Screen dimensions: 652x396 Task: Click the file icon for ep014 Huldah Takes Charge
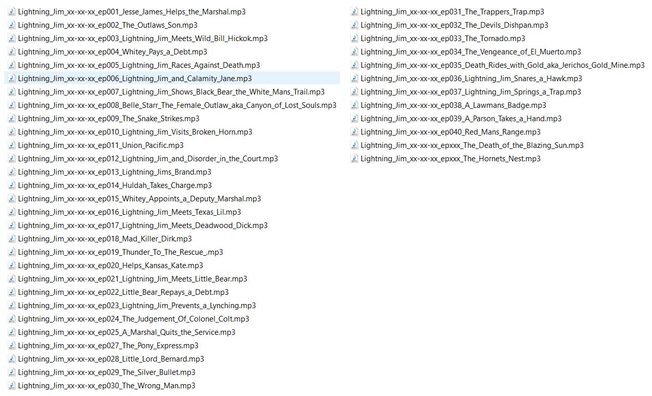(x=12, y=185)
